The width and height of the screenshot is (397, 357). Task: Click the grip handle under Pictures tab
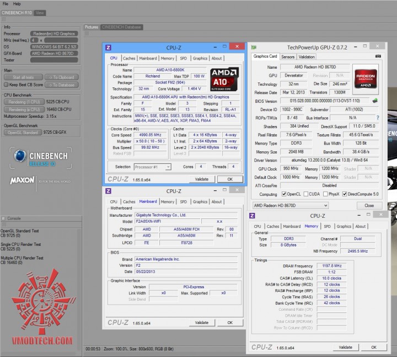point(87,34)
